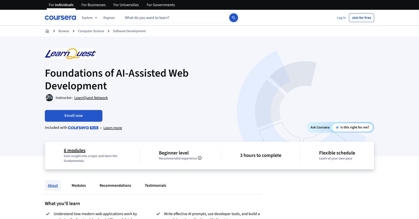Expand the Explore dropdown menu
This screenshot has width=419, height=219.
90,18
